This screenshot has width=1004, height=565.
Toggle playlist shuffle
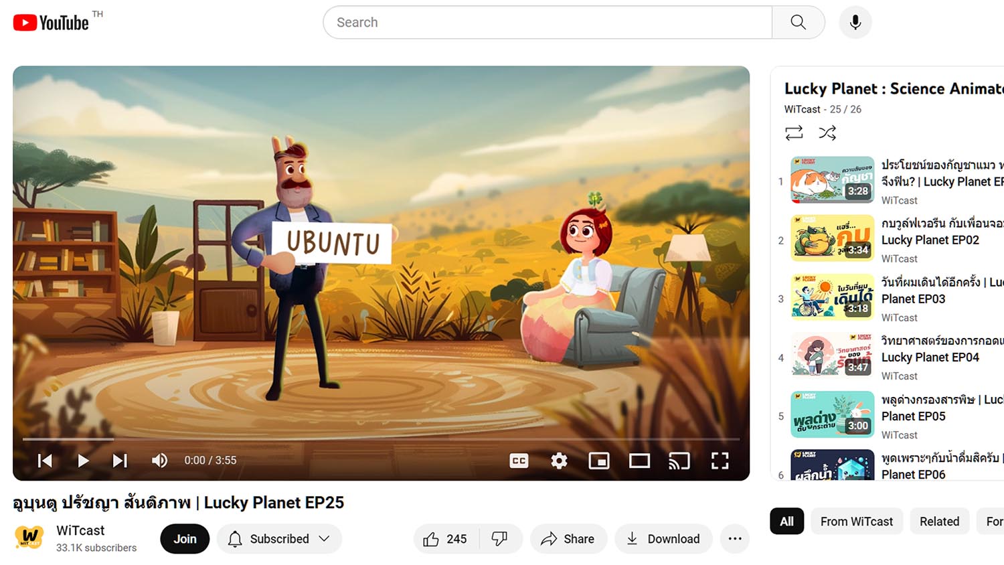tap(827, 133)
